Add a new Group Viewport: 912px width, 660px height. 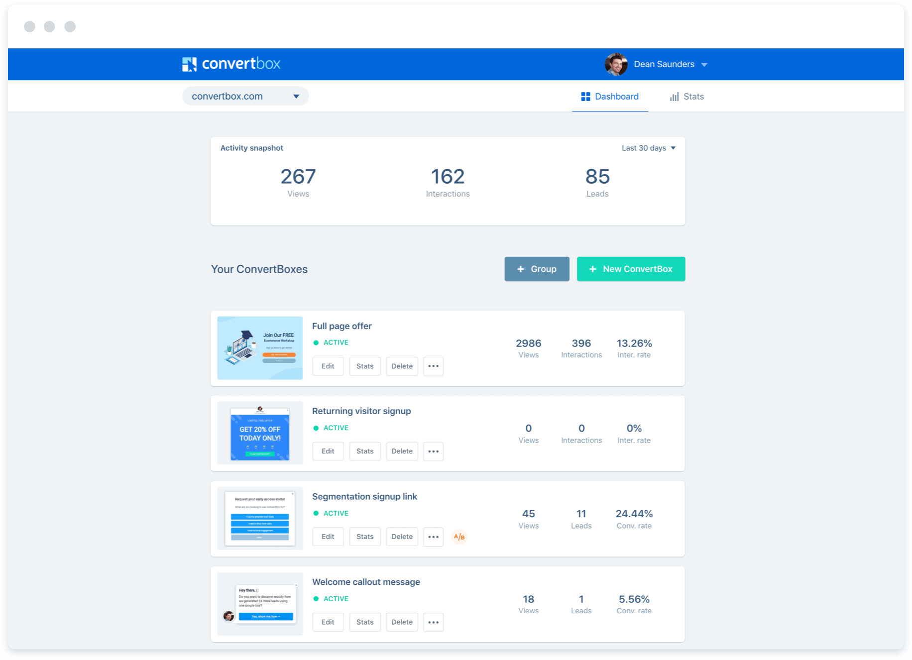pos(537,269)
